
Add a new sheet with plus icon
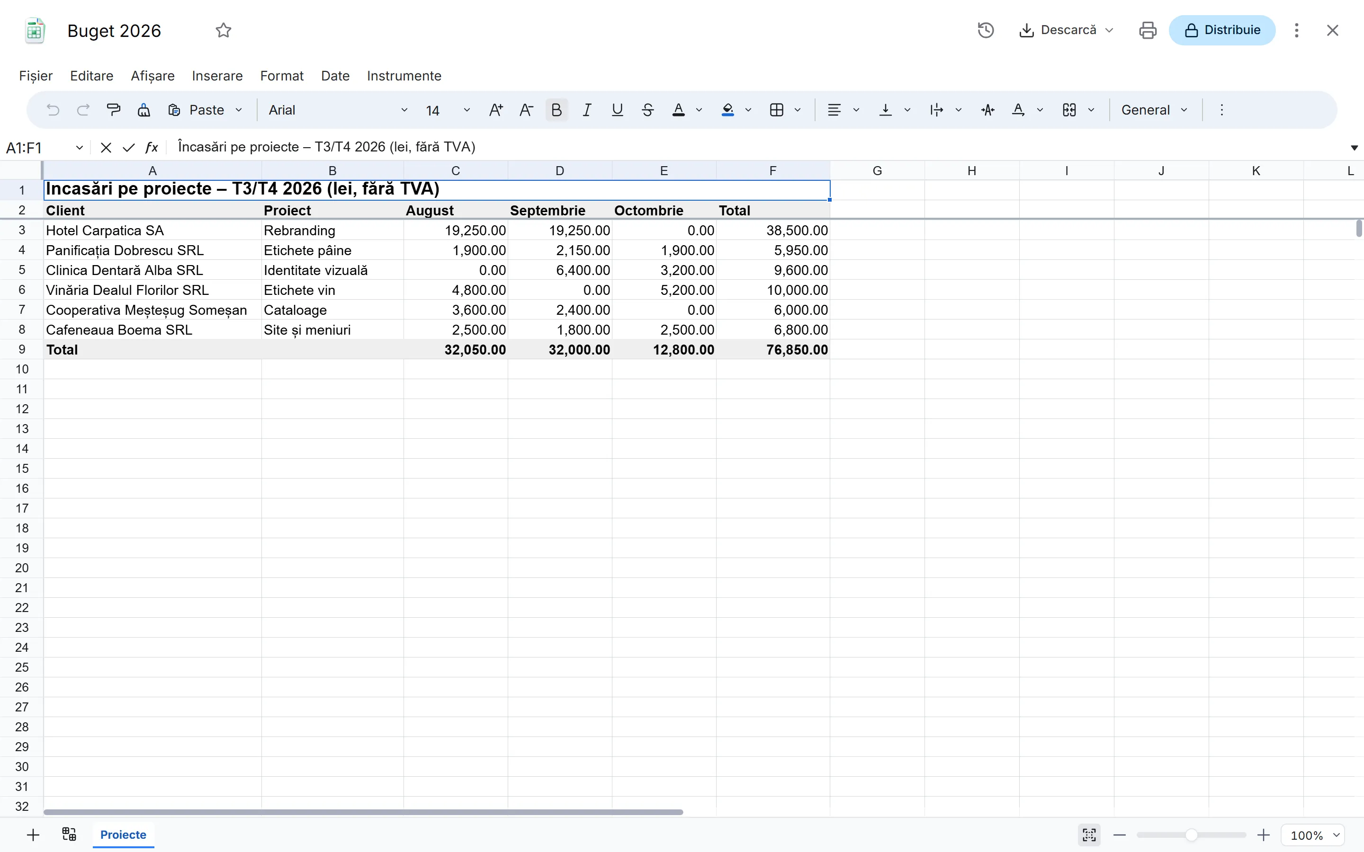33,834
